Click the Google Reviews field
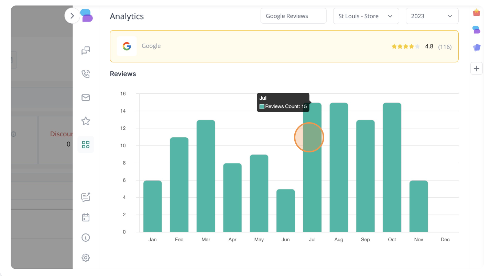The width and height of the screenshot is (491, 276). [293, 16]
